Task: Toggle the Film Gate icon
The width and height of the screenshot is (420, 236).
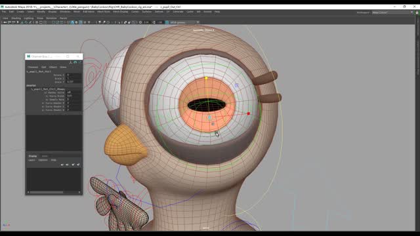Action: (41, 22)
